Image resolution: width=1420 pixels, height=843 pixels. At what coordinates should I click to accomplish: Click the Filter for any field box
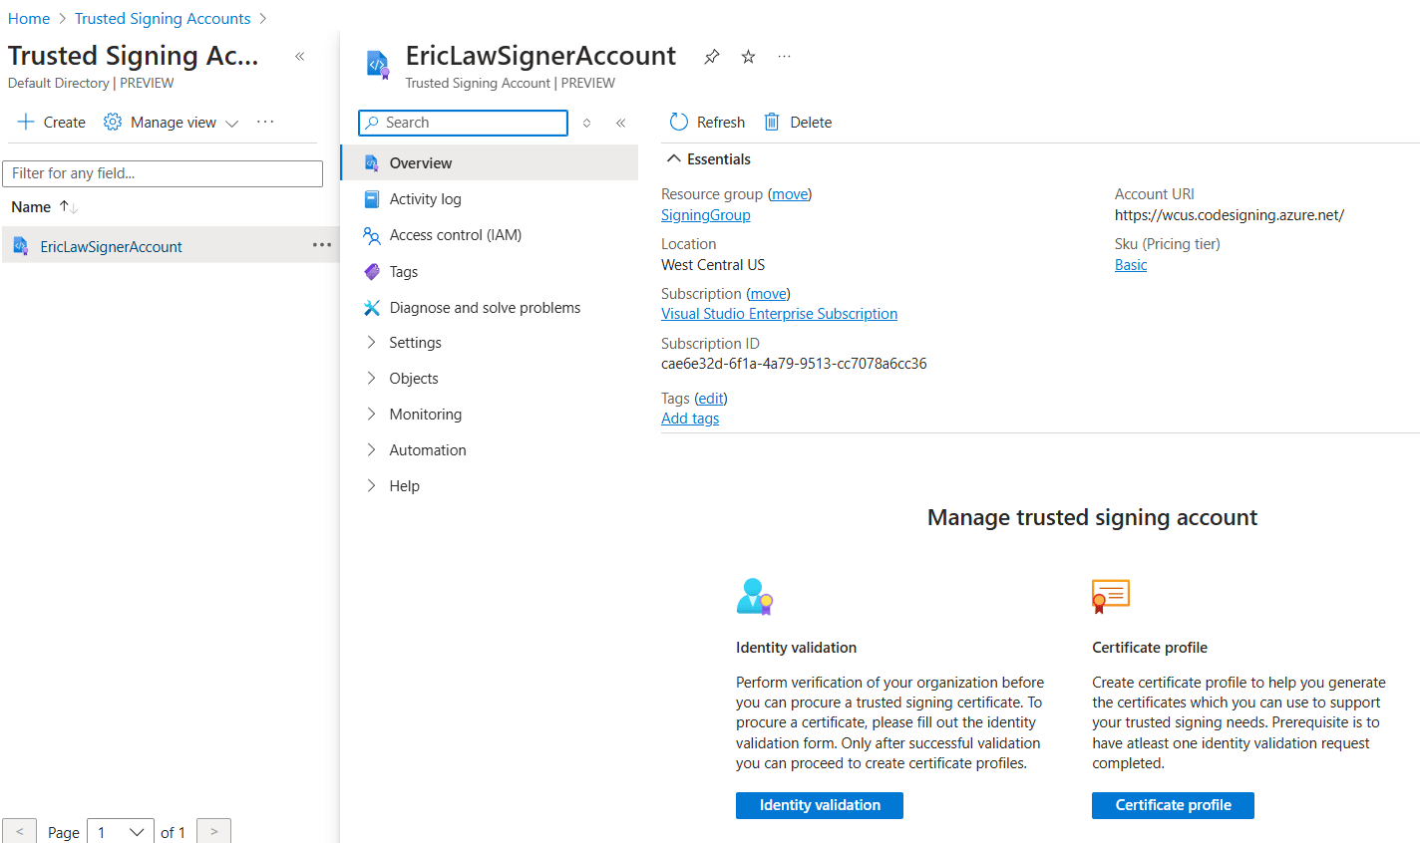163,173
